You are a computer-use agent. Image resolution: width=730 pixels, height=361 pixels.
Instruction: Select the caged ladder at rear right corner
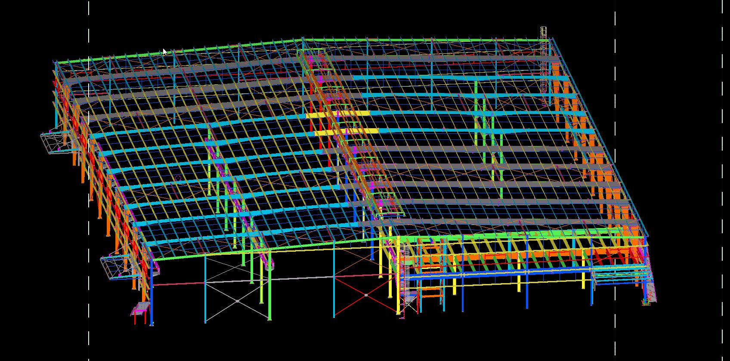544,65
